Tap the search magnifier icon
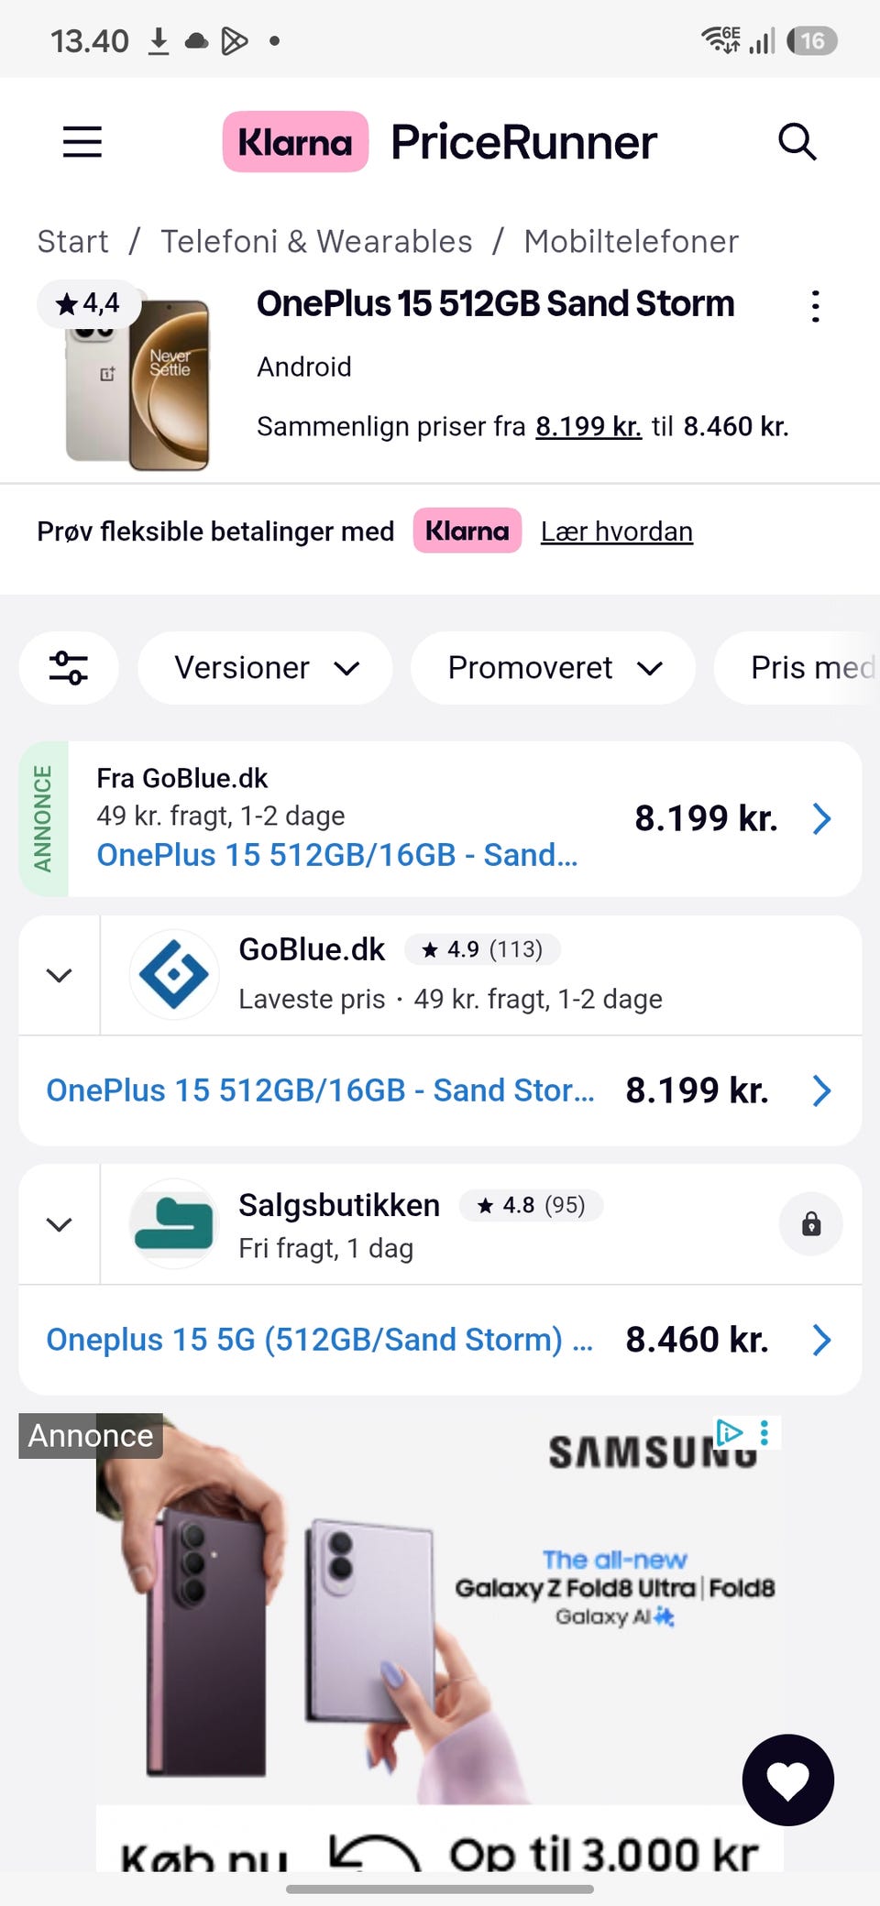The height and width of the screenshot is (1906, 880). tap(797, 142)
